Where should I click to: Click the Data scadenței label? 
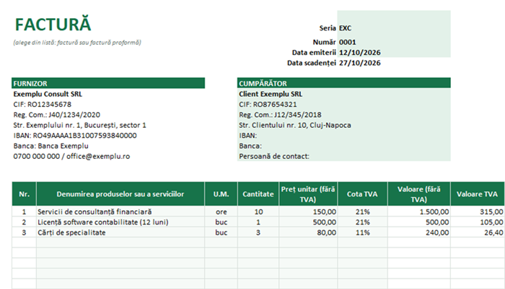[x=312, y=63]
